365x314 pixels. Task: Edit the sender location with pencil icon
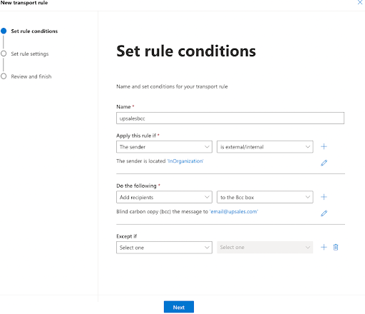324,163
